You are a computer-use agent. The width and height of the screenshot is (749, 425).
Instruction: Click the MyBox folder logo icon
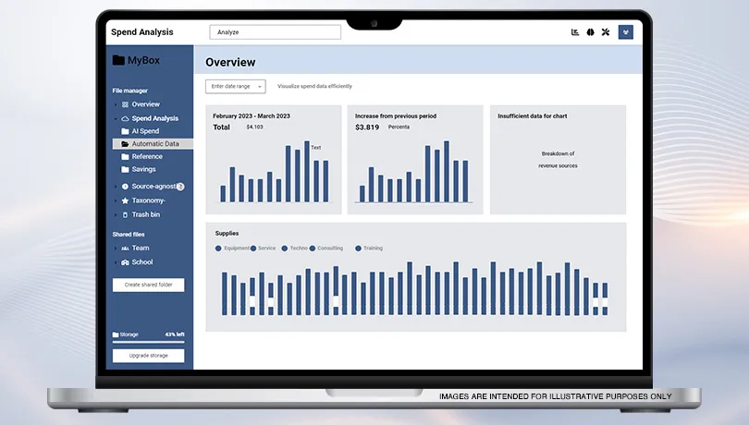pos(118,60)
